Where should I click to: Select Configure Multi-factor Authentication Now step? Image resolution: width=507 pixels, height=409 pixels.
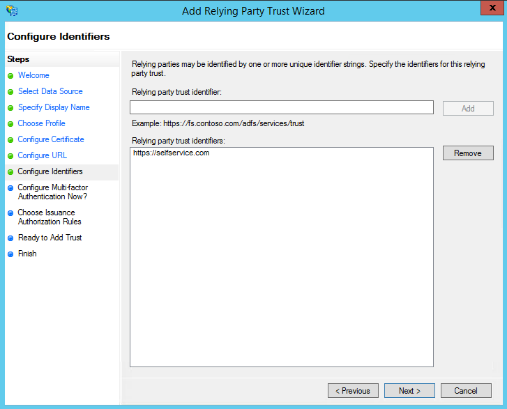53,192
